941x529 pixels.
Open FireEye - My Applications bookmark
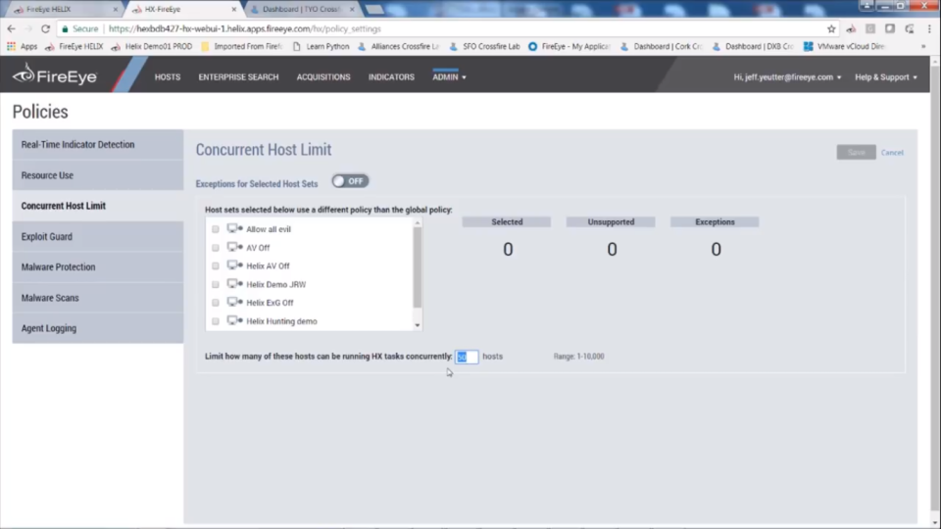click(569, 46)
